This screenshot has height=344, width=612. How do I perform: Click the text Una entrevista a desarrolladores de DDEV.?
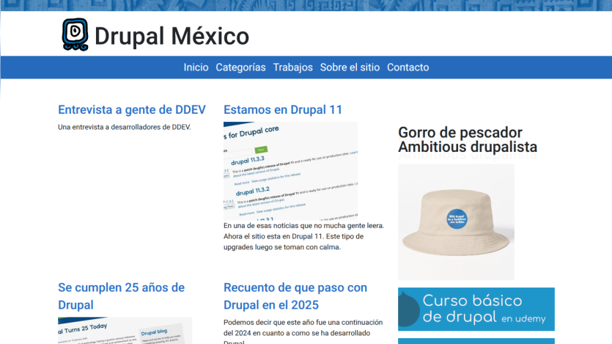[125, 127]
